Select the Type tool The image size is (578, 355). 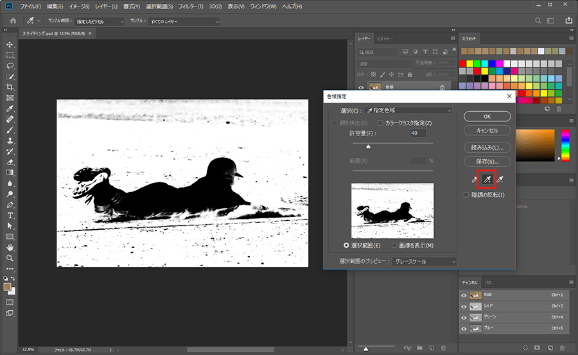(10, 215)
